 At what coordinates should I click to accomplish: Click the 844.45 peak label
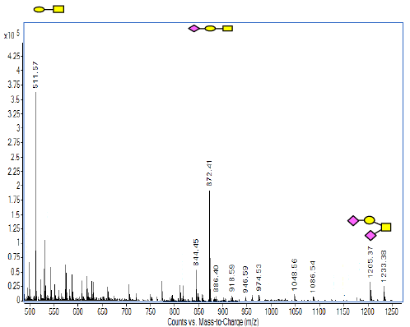(196, 252)
